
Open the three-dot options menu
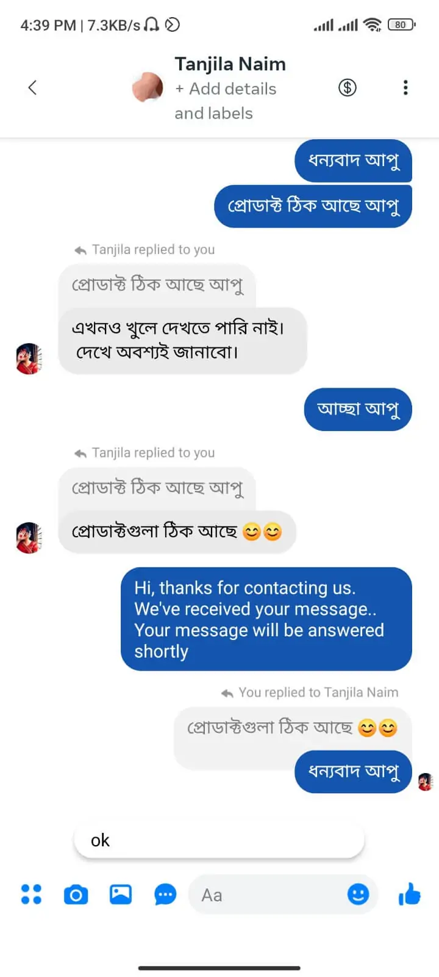pyautogui.click(x=405, y=88)
